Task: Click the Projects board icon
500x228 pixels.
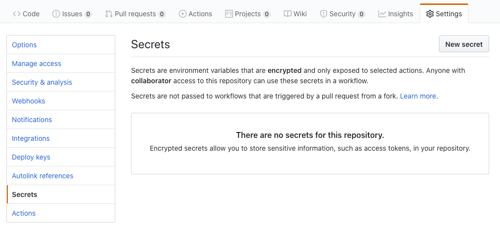Action: tap(229, 14)
